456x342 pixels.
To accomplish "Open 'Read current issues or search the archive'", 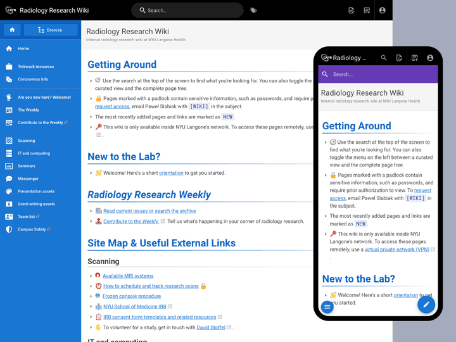I will click(x=149, y=211).
